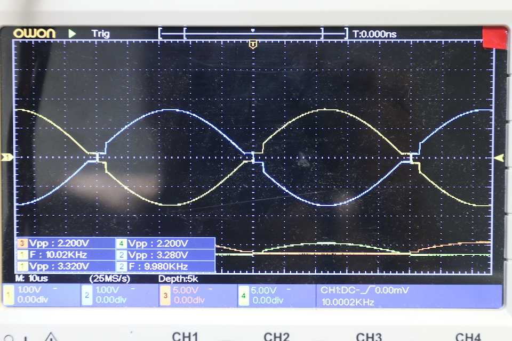Click the channel 4 green indicator box

coord(243,295)
